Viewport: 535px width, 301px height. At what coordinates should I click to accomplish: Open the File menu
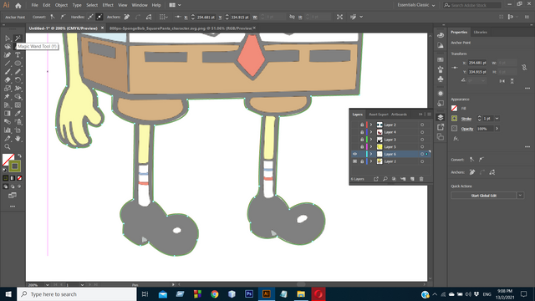(35, 5)
